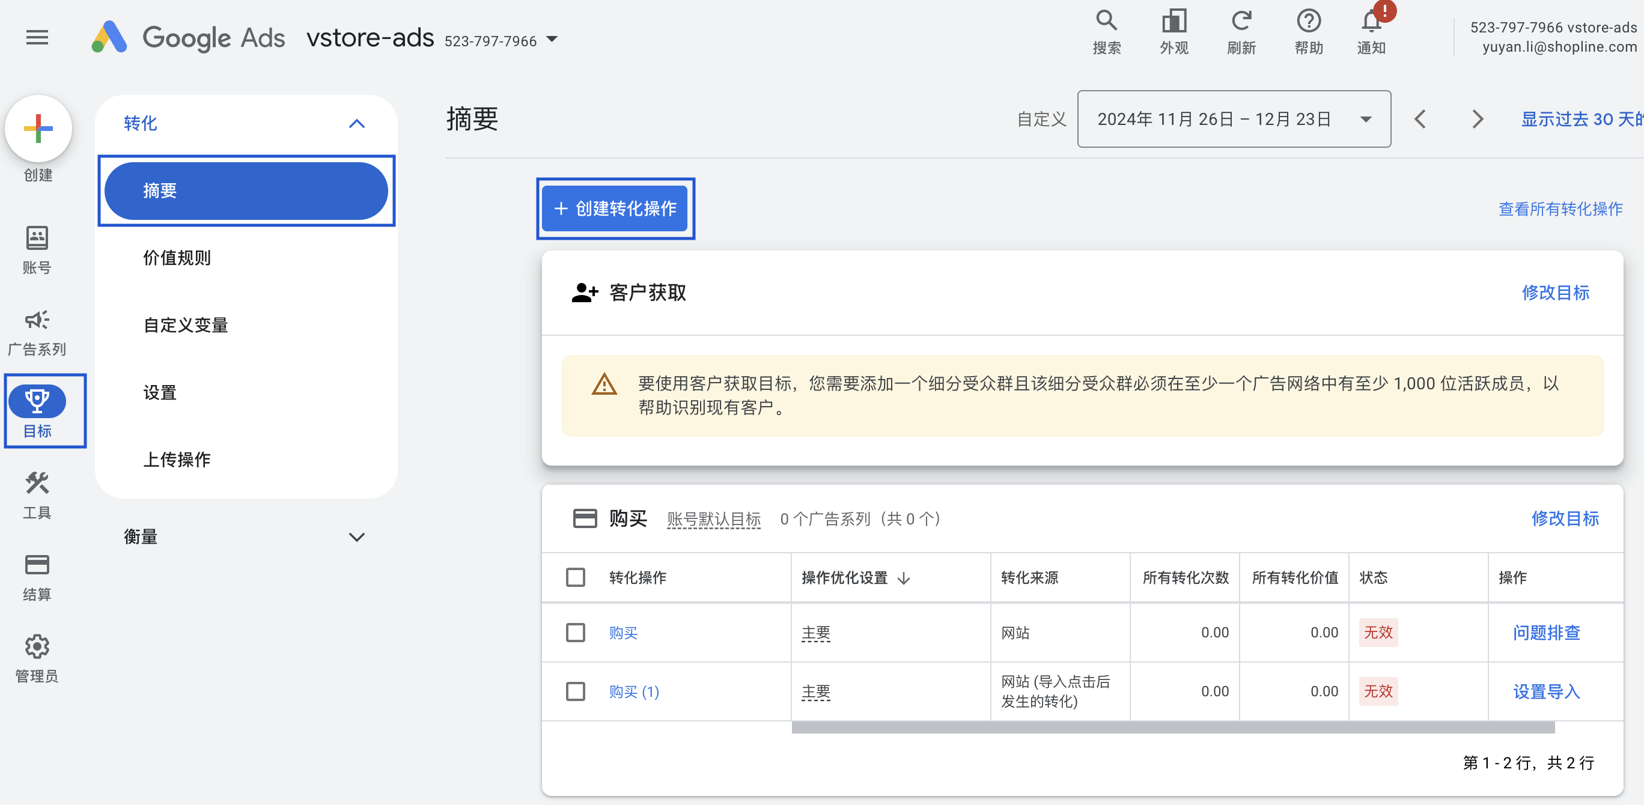This screenshot has height=805, width=1644.
Task: Click the 账号默认目标 label
Action: point(713,518)
